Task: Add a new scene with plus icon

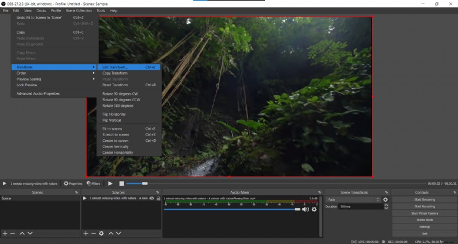Action: pos(5,233)
